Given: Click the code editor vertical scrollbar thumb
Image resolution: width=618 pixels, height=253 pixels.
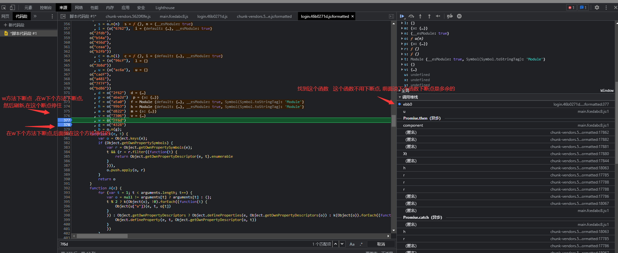Looking at the screenshot, I should (x=394, y=121).
